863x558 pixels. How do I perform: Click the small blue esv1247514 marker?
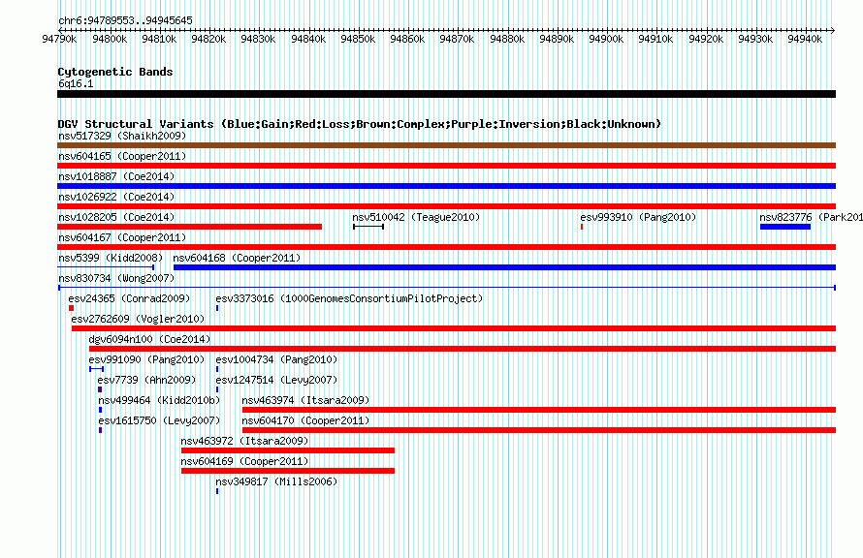click(x=217, y=389)
